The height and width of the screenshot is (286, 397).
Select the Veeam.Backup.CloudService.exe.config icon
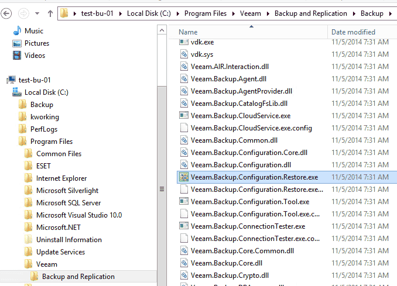(184, 128)
